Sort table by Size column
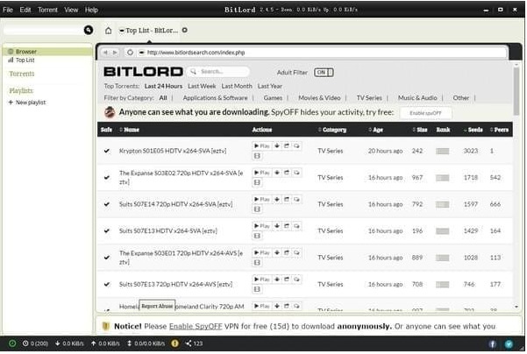This screenshot has width=527, height=354. pos(420,130)
